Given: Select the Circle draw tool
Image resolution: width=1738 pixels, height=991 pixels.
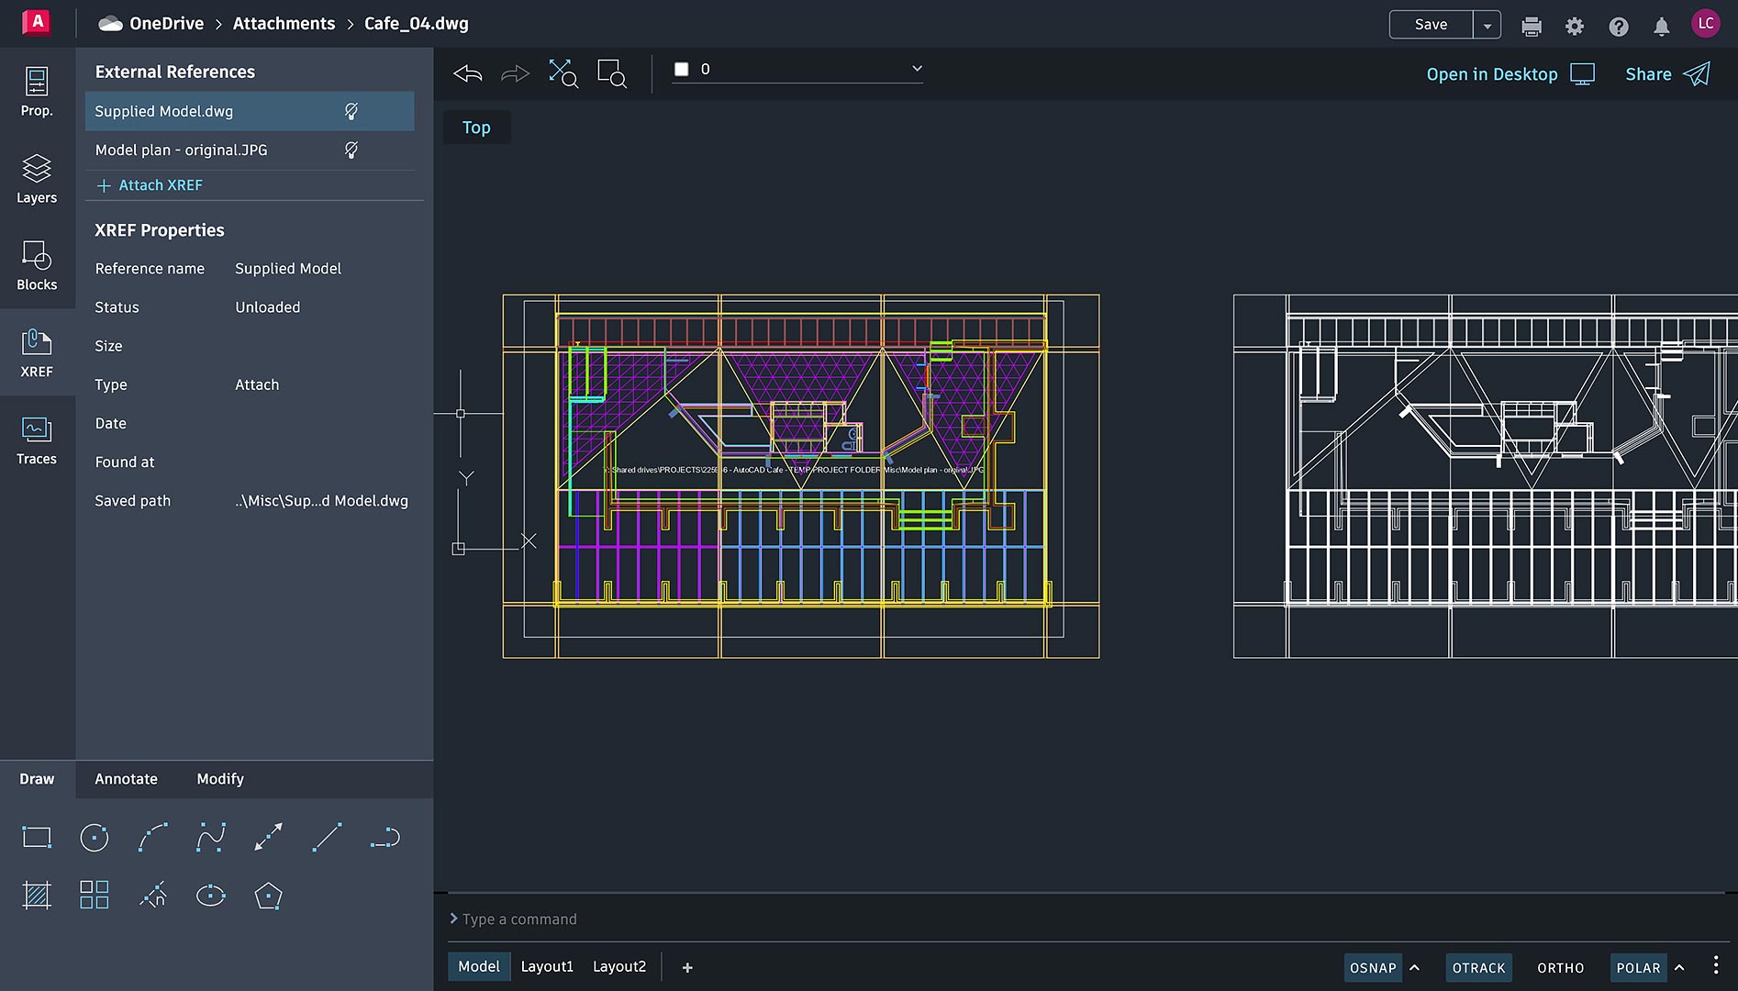Looking at the screenshot, I should (x=95, y=837).
